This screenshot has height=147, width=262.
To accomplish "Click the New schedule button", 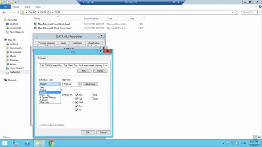I will click(x=84, y=71).
